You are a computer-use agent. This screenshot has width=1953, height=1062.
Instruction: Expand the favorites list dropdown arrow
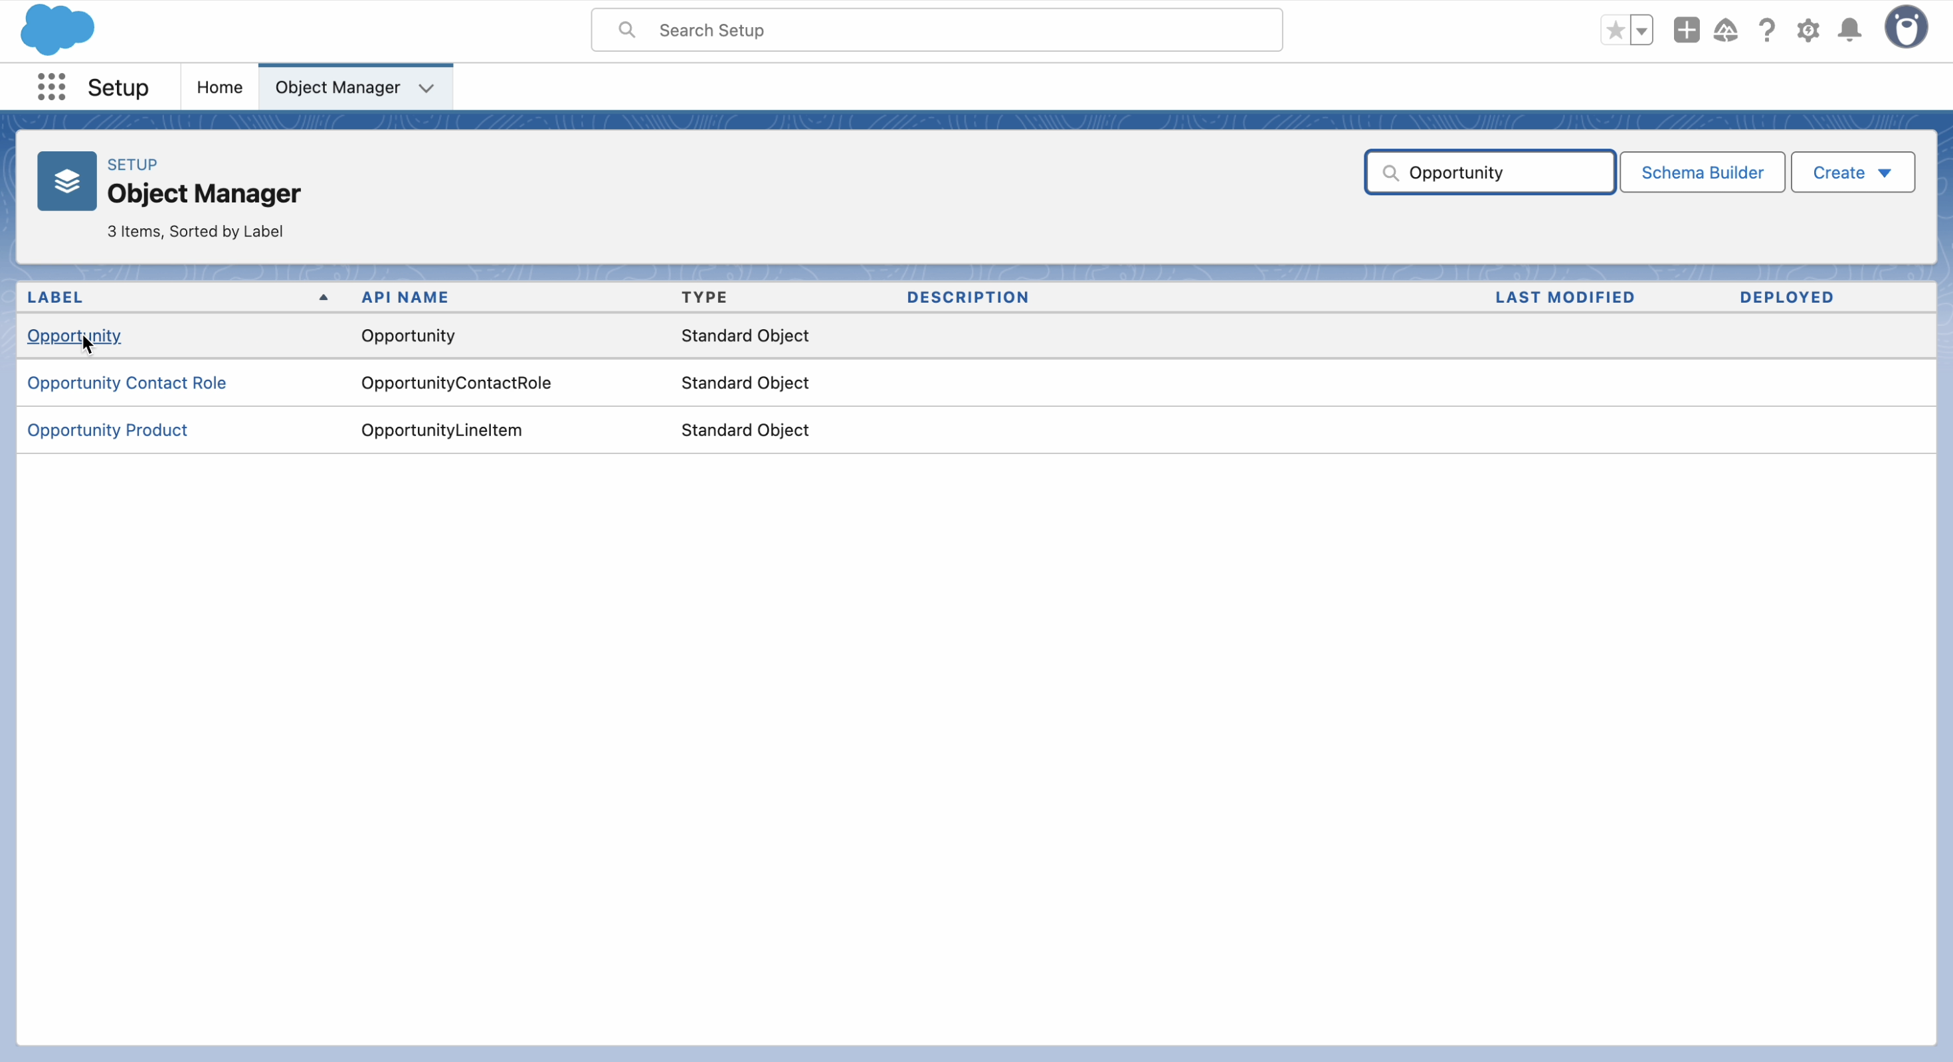pos(1641,31)
